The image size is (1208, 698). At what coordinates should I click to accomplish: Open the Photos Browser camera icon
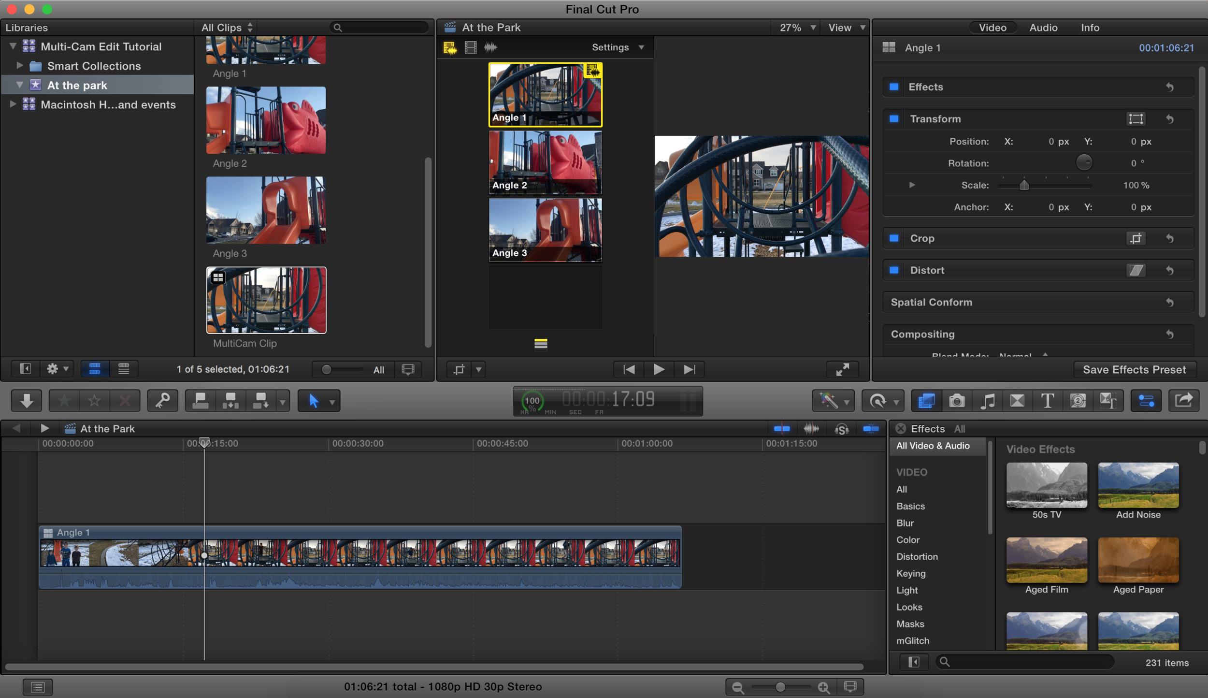[x=957, y=401]
